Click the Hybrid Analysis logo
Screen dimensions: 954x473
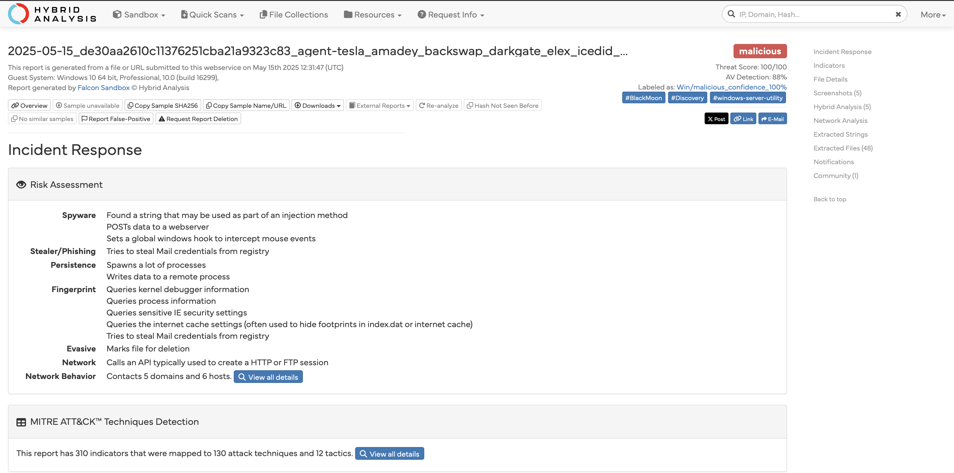pyautogui.click(x=52, y=14)
